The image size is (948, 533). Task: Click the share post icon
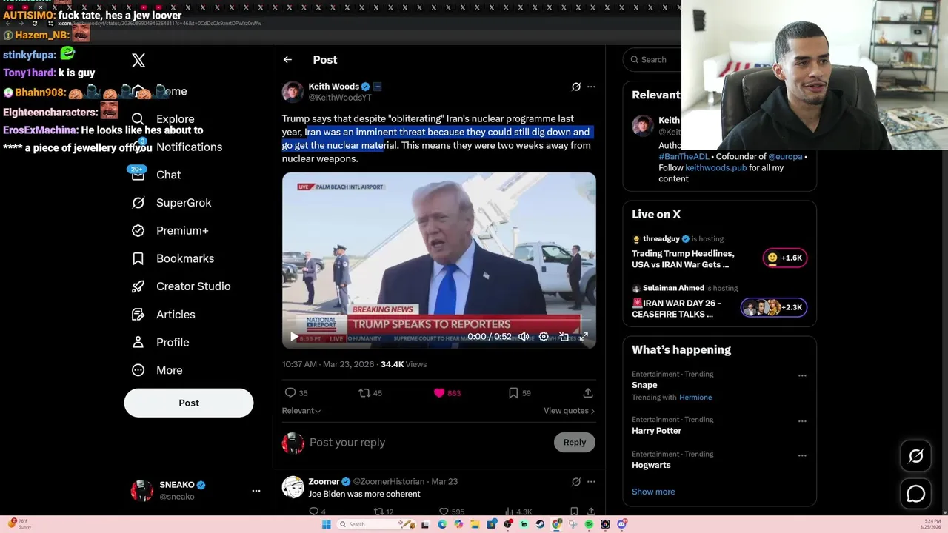click(588, 393)
